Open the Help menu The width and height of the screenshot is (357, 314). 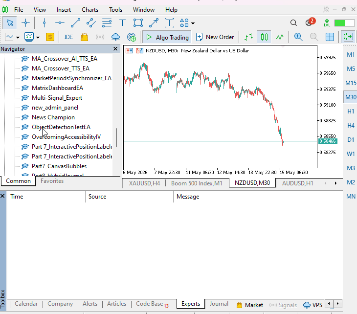coord(171,10)
